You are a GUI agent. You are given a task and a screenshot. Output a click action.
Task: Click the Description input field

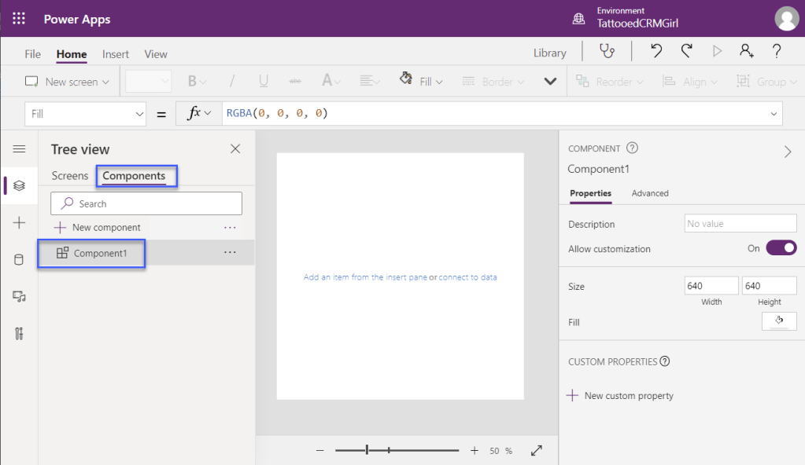point(740,224)
